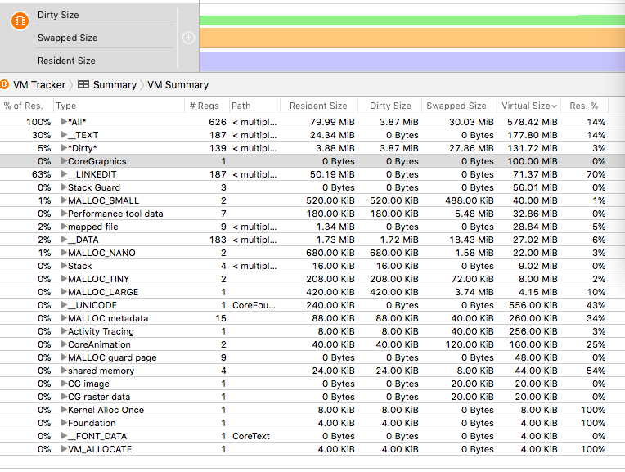Viewport: 625px width, 472px height.
Task: Click the 30.03 MiB swapped size value
Action: pyautogui.click(x=471, y=122)
